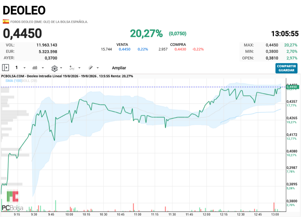Click the Ampliar button
This screenshot has width=301, height=217.
point(119,68)
